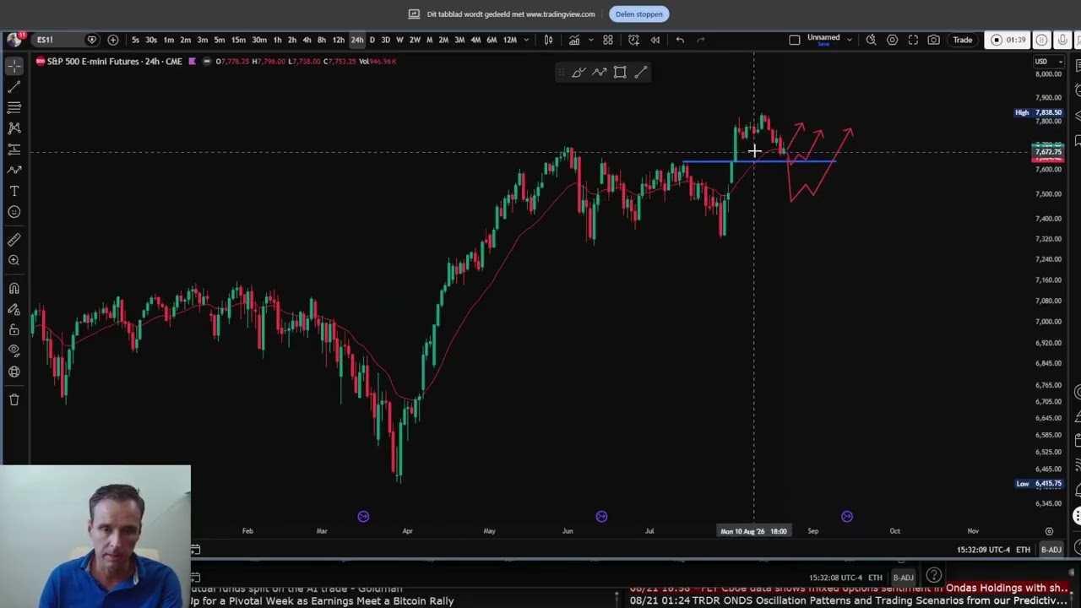This screenshot has width=1081, height=608.
Task: Open the Quick Search icon
Action: (x=871, y=40)
